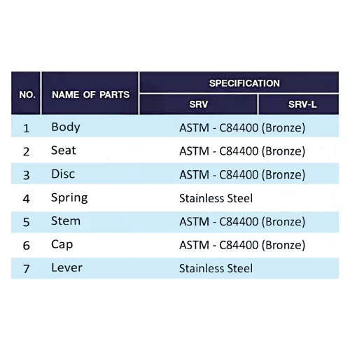
Task: Click the SRV-L sub-header
Action: tap(302, 104)
